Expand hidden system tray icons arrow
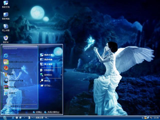Viewport: 160px width, 120px height. click(142, 118)
